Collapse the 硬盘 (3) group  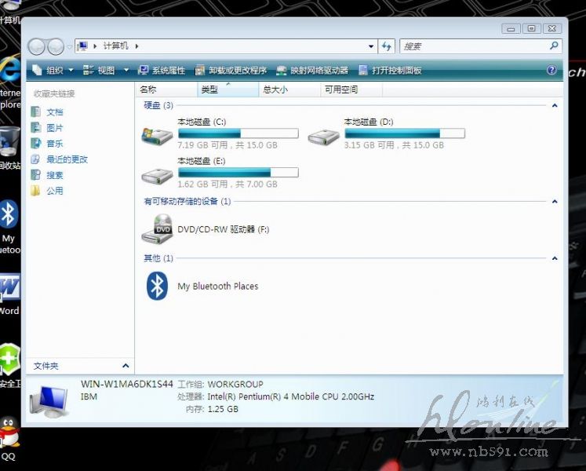(x=555, y=105)
